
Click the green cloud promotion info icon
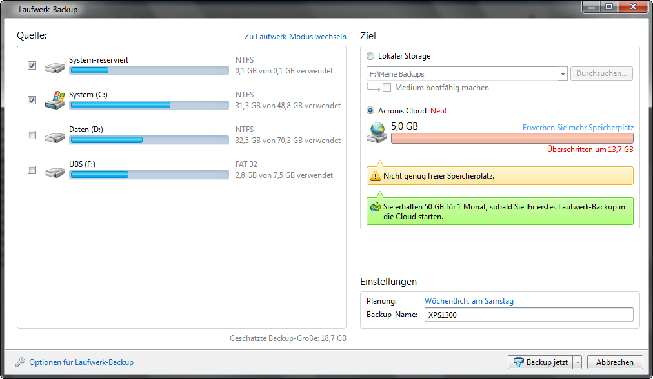pos(375,207)
